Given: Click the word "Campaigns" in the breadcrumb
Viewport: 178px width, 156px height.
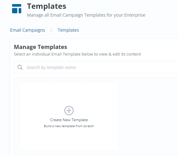Looking at the screenshot, I should point(34,30).
